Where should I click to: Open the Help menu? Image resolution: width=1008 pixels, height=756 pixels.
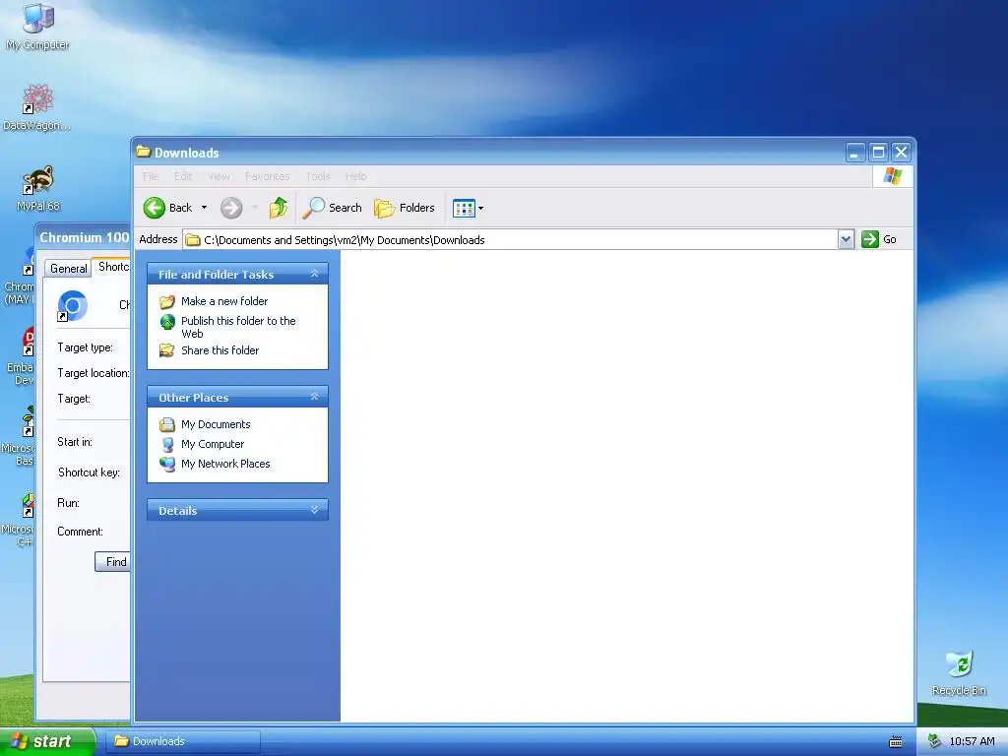[355, 176]
